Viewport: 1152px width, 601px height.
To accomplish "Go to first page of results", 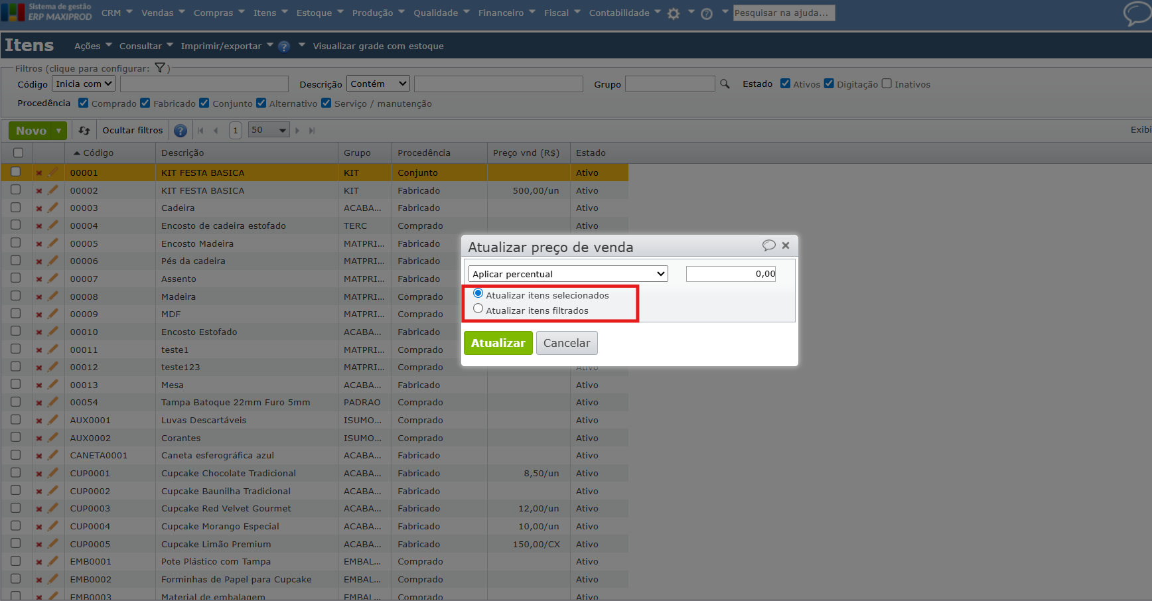I will pos(200,131).
